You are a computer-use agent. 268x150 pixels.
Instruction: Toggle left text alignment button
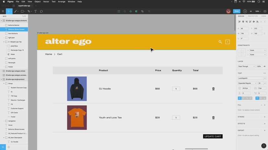240,98
